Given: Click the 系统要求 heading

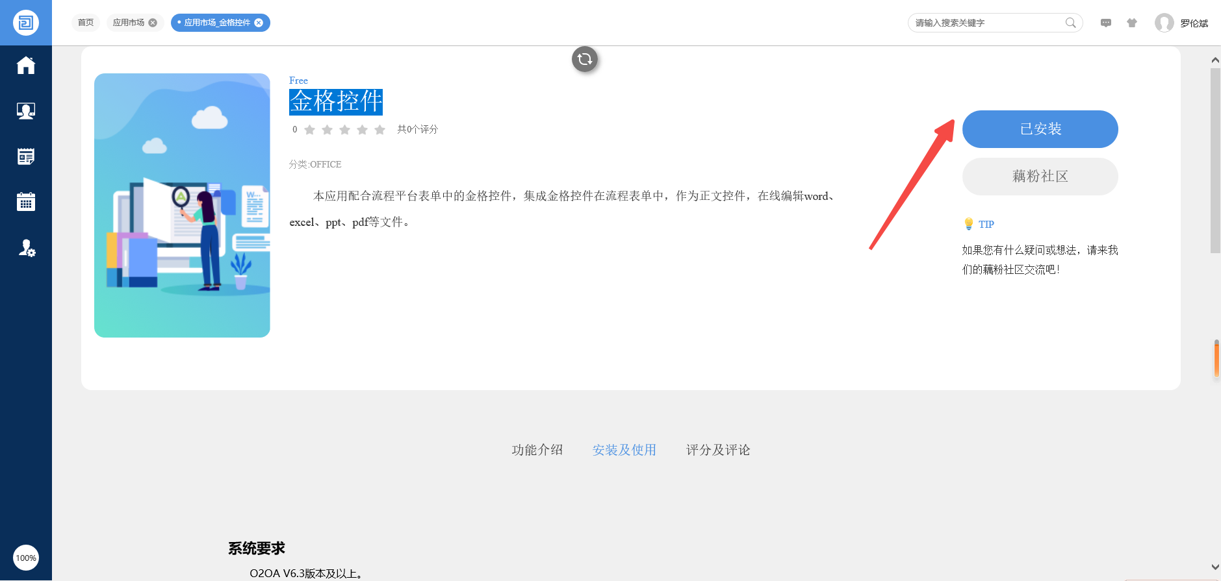Looking at the screenshot, I should tap(257, 549).
